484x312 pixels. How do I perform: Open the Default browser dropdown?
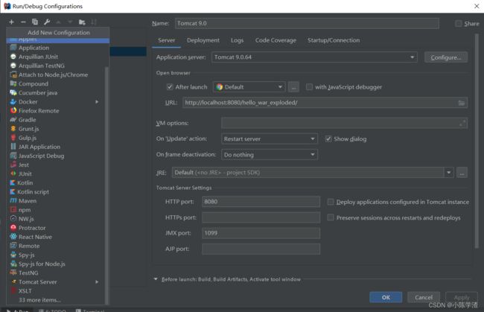click(x=249, y=87)
